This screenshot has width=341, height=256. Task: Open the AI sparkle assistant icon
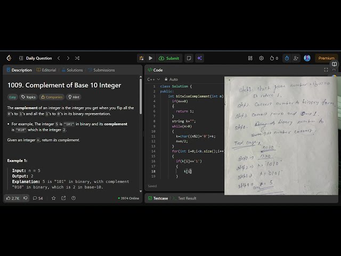(x=199, y=58)
